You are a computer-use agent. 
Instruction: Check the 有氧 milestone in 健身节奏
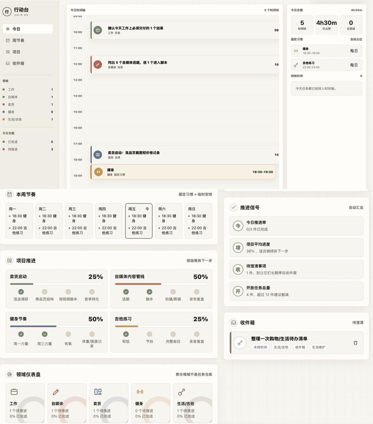68,334
